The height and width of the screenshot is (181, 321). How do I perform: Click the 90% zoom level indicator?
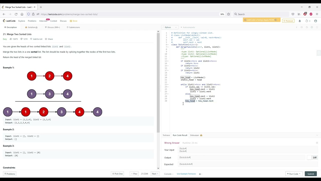coord(222,14)
